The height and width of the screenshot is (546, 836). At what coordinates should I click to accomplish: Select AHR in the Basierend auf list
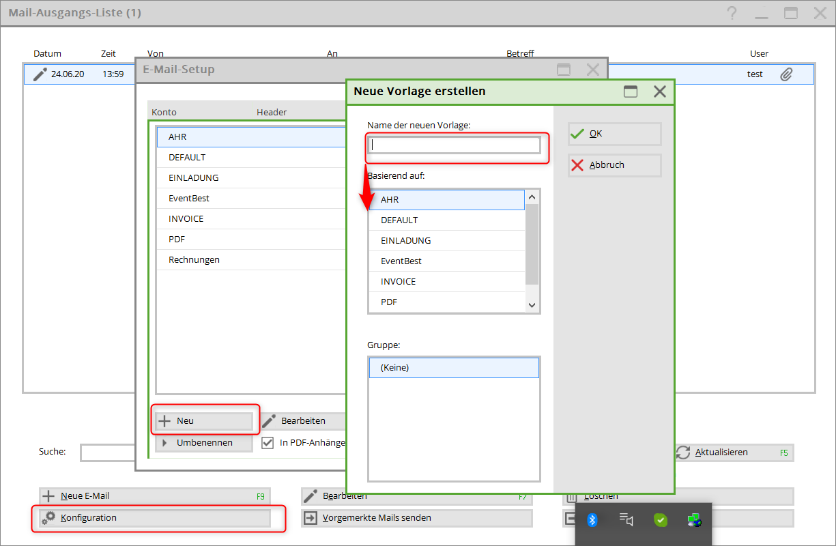point(447,200)
